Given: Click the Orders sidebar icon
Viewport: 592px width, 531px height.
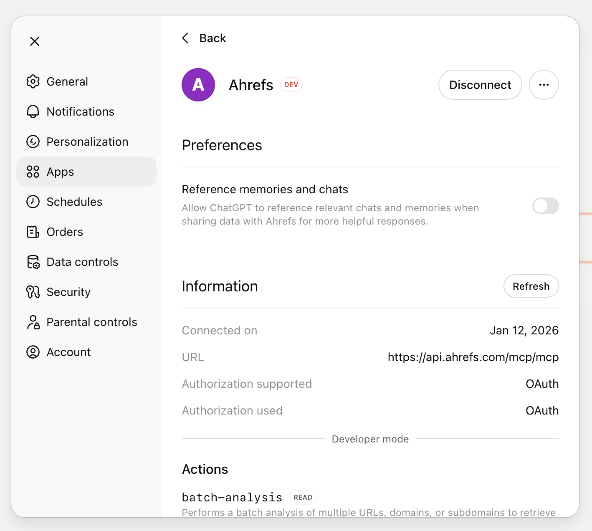Looking at the screenshot, I should (x=33, y=232).
